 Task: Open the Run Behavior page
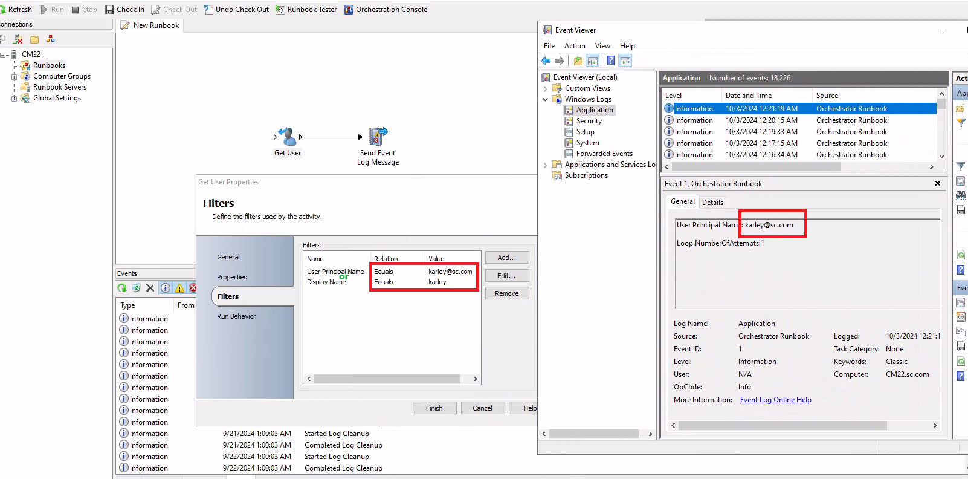[236, 316]
